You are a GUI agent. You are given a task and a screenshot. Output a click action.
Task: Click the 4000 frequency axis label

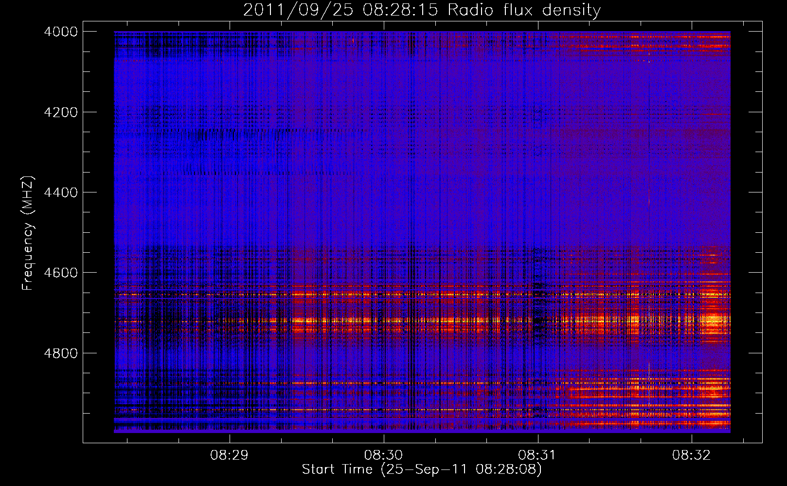point(61,32)
